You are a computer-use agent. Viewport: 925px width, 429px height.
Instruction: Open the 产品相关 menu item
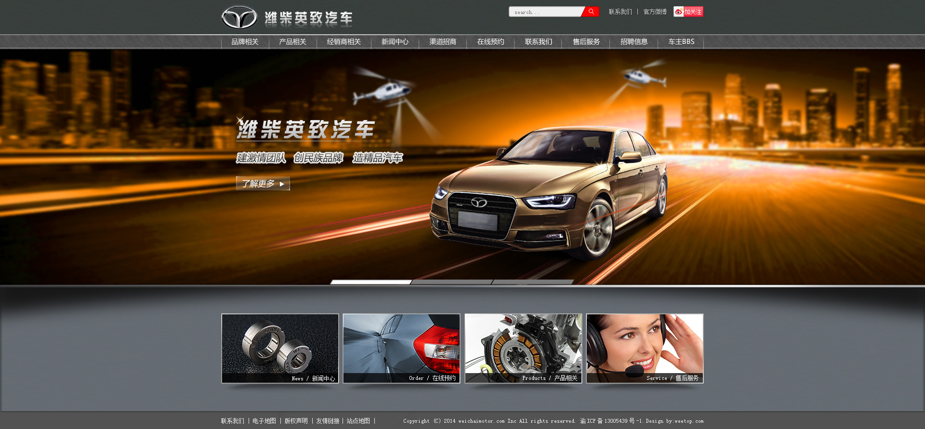tap(292, 42)
